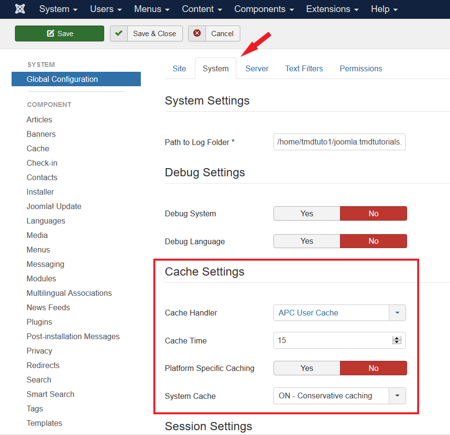Open the Components menu
This screenshot has width=450, height=435.
coord(264,9)
